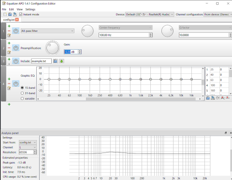The width and height of the screenshot is (232, 180).
Task: Add a filter above row 1
Action: 9,26
